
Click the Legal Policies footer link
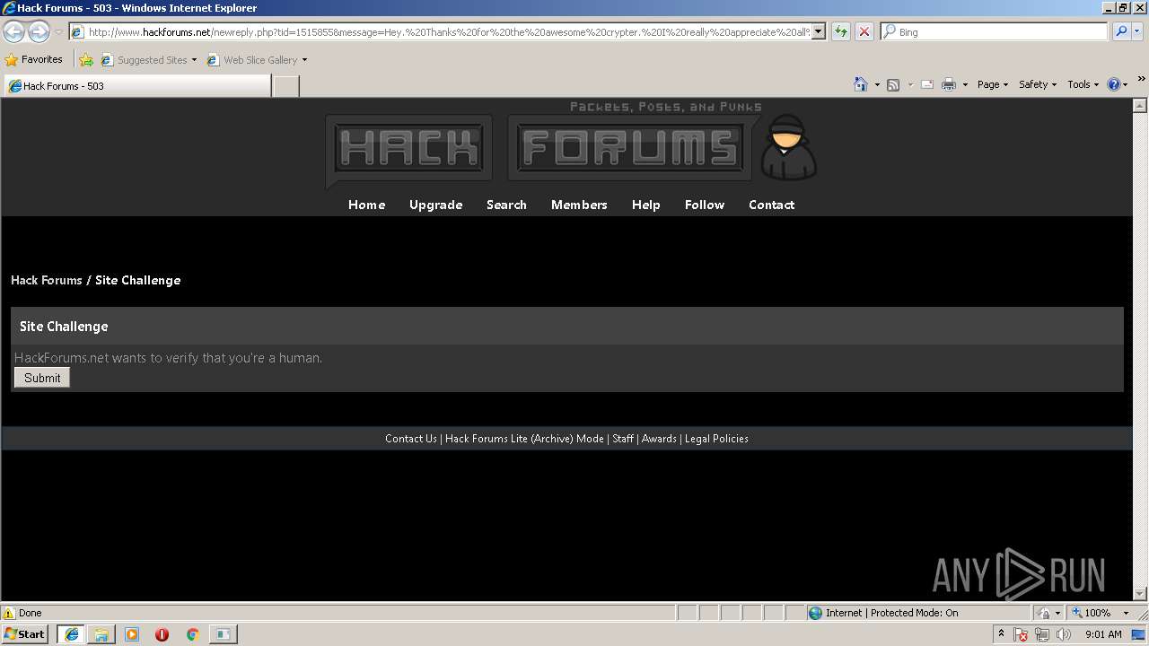click(716, 439)
